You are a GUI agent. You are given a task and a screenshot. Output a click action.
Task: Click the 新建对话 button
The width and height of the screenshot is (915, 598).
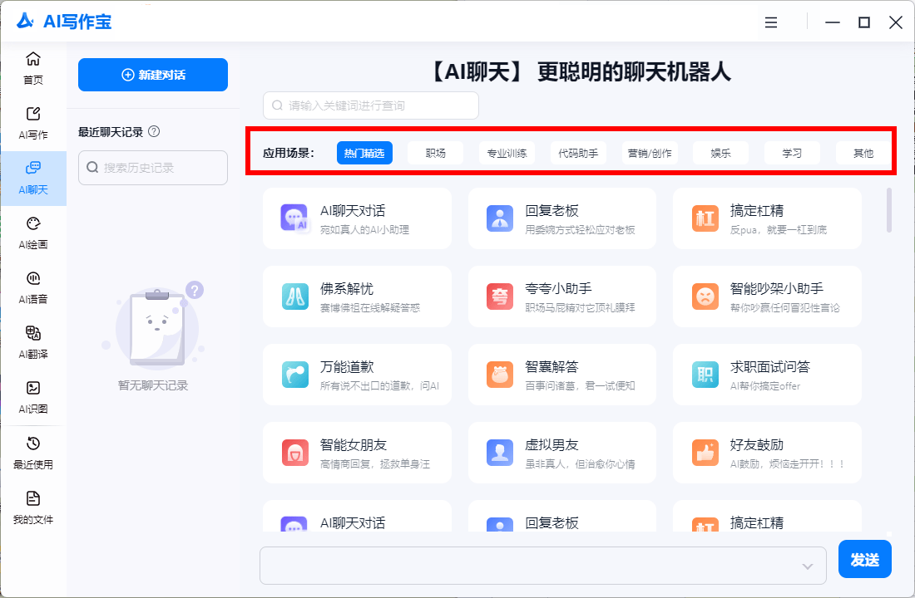pos(153,75)
